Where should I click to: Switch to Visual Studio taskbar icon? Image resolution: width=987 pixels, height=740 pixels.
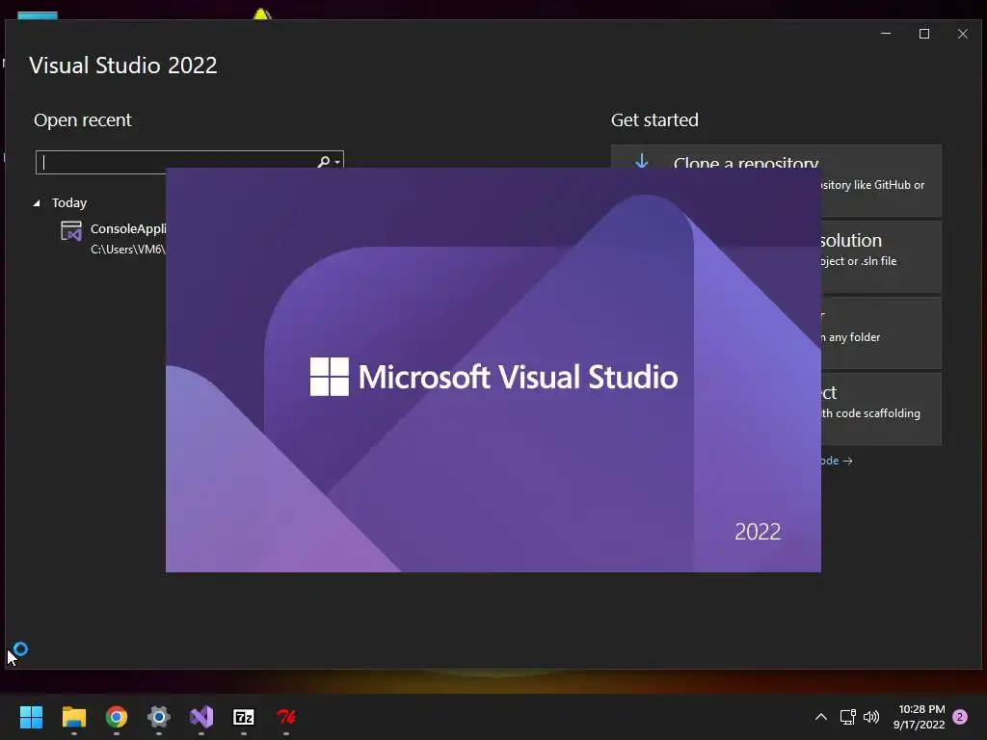pos(201,717)
